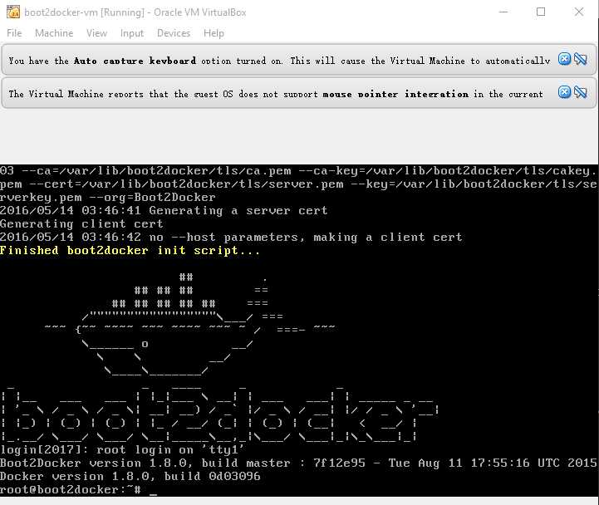Open the Devices menu
This screenshot has height=505, width=599.
point(174,33)
